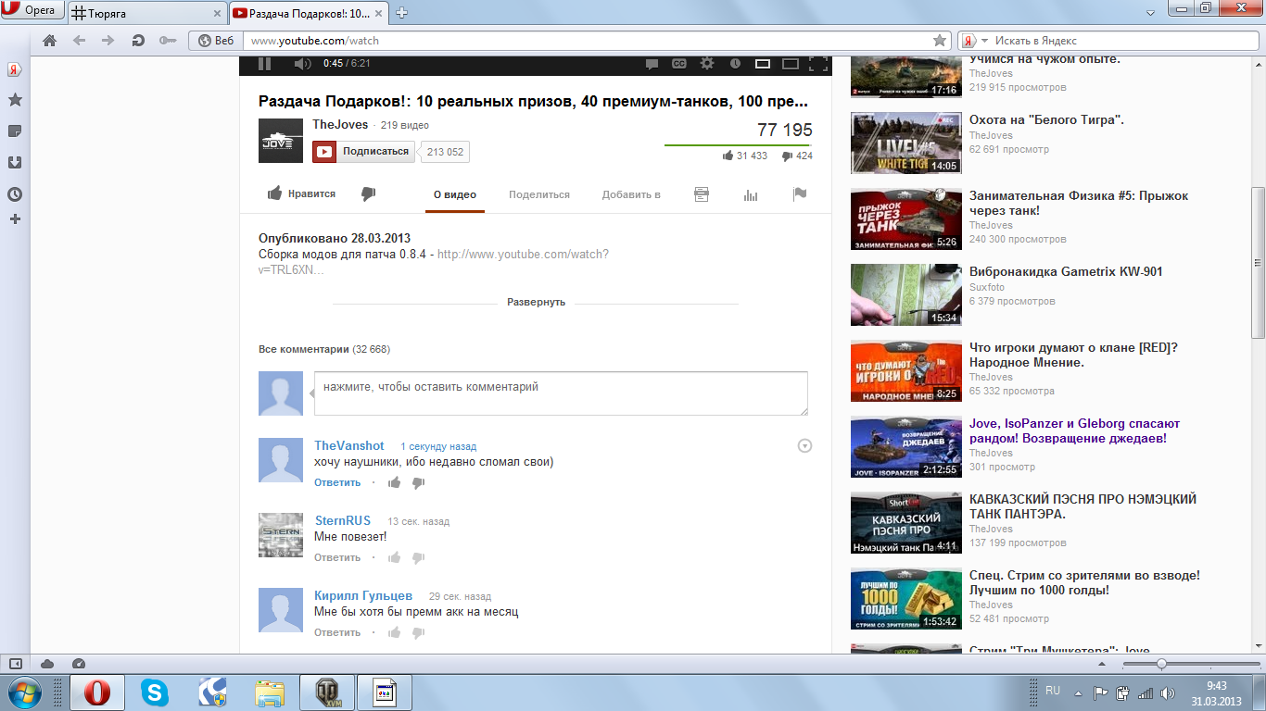Open the player settings gear
The image size is (1266, 711).
[707, 64]
